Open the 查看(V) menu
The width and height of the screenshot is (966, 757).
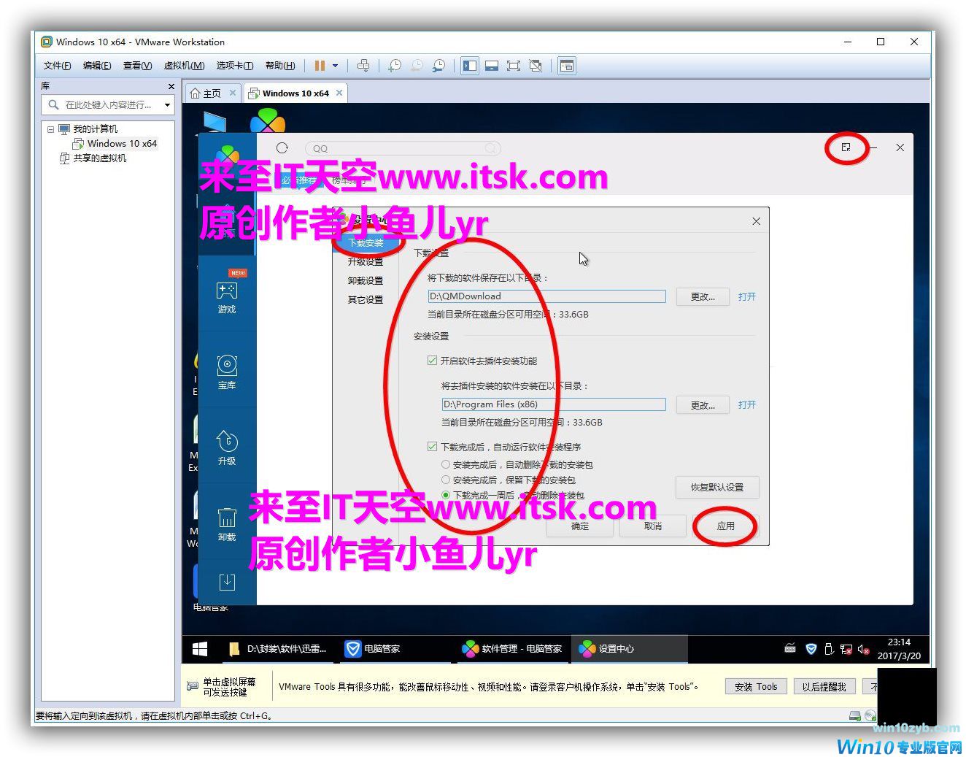(x=137, y=66)
